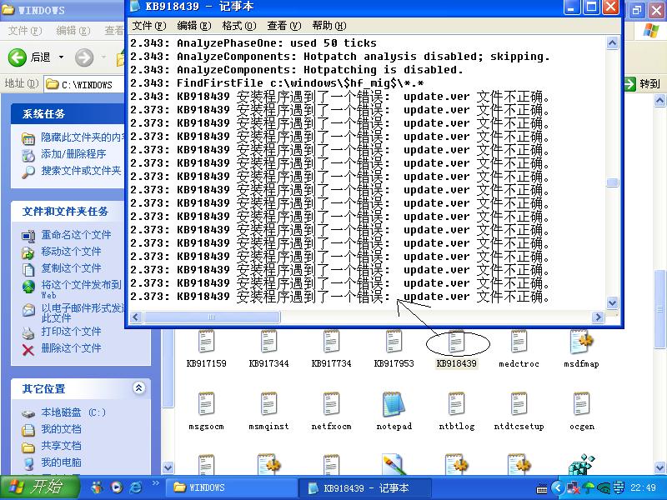Open Notepad 文件(F) menu
The height and width of the screenshot is (500, 667).
tap(149, 26)
